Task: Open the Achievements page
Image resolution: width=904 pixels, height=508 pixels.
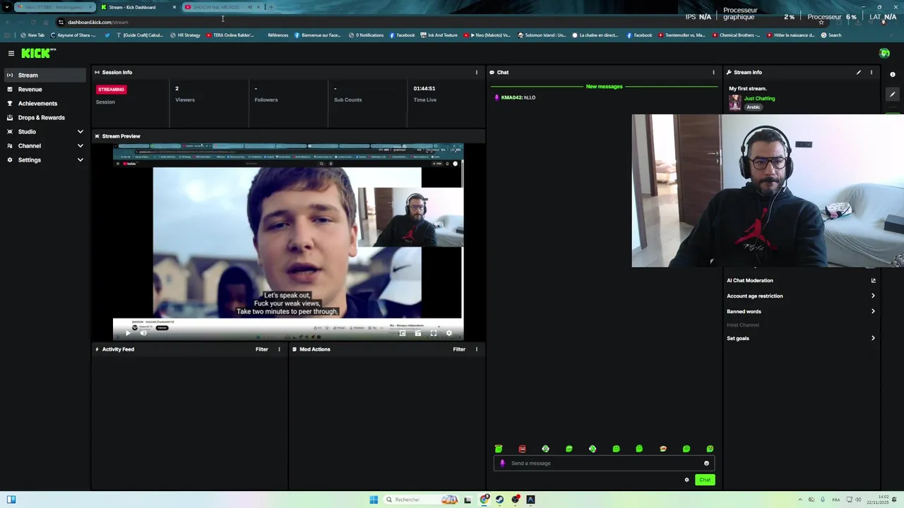Action: tap(46, 103)
